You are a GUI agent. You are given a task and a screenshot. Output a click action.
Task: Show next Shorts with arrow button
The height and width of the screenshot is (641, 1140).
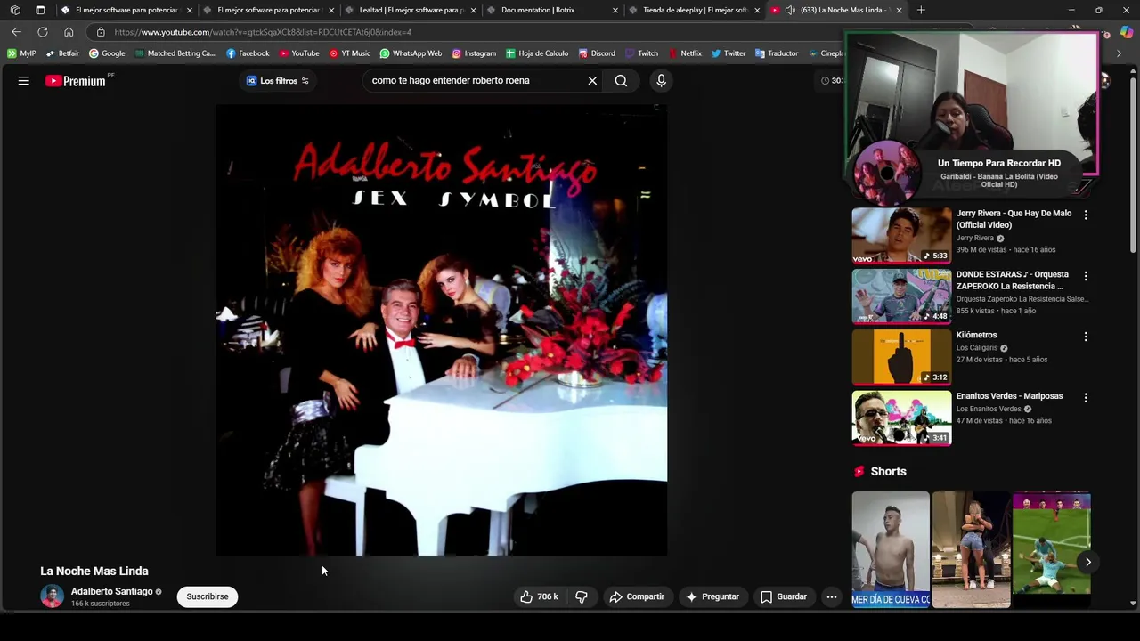click(x=1087, y=562)
